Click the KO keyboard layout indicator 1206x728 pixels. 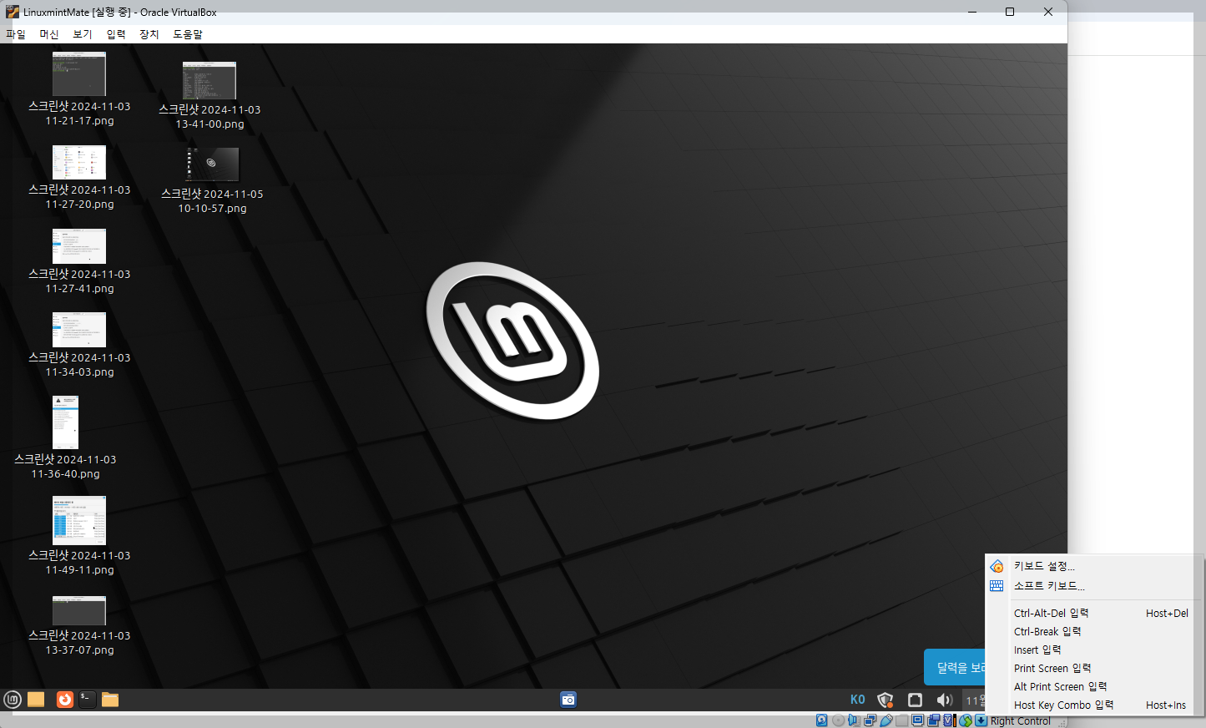tap(857, 700)
